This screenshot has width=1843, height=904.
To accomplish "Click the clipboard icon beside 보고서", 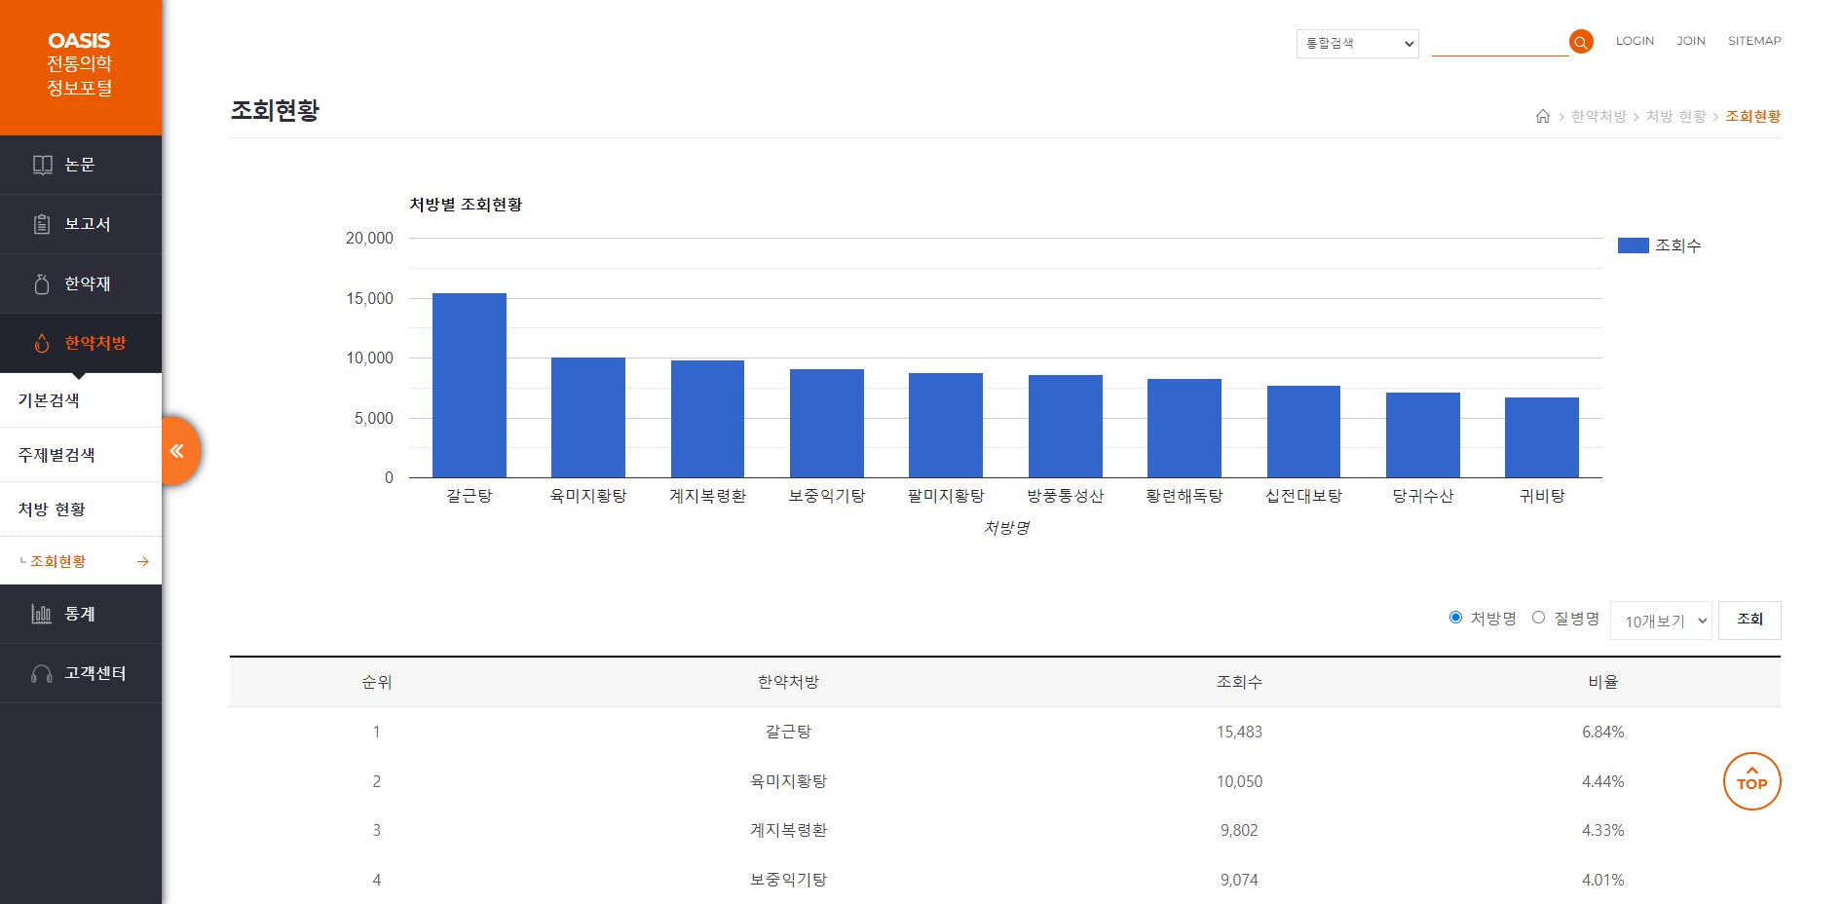I will [x=42, y=225].
